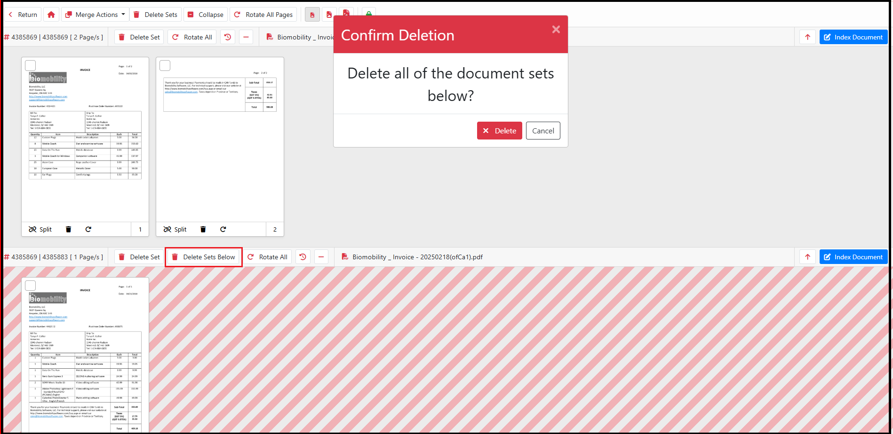Tick the checkbox on page 1 of the first set

(x=31, y=66)
